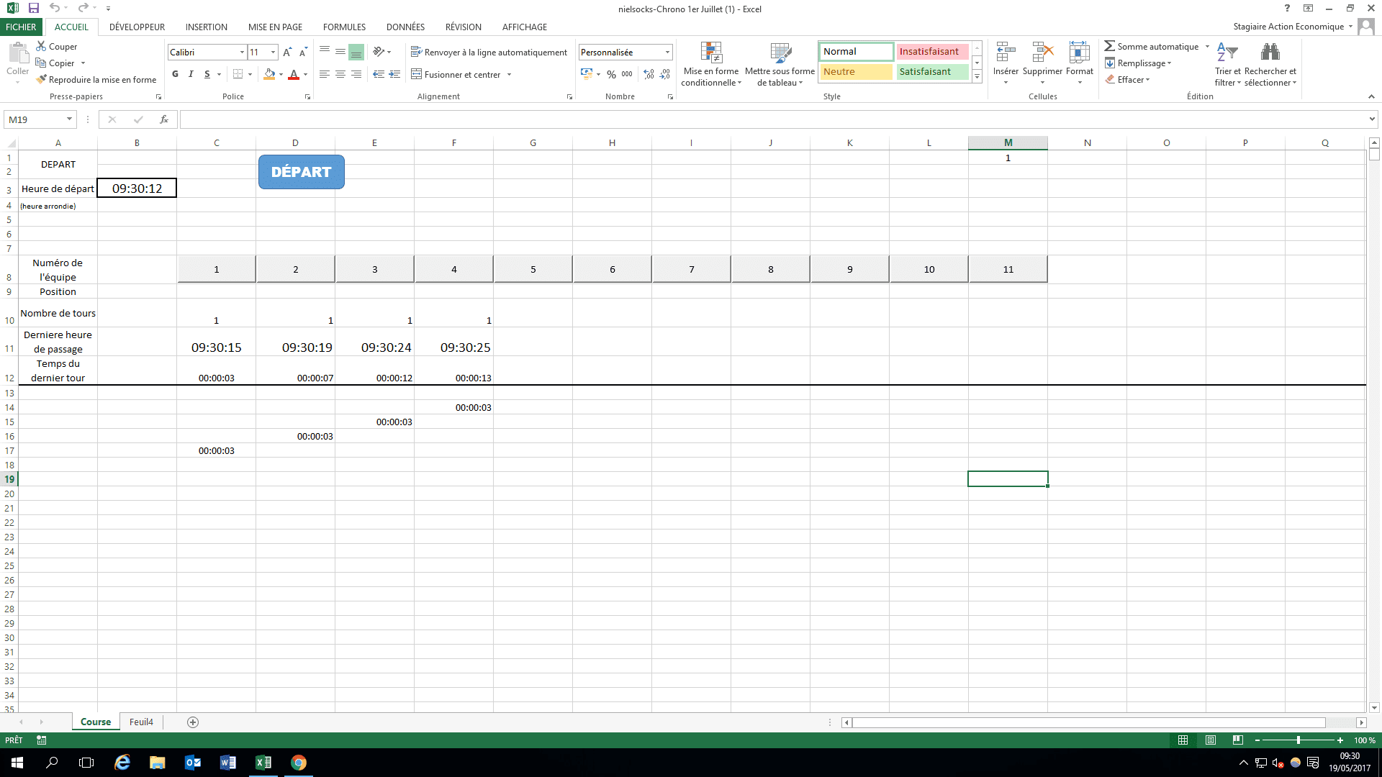Expand the font name Calibri dropdown
The width and height of the screenshot is (1382, 777).
click(x=242, y=52)
